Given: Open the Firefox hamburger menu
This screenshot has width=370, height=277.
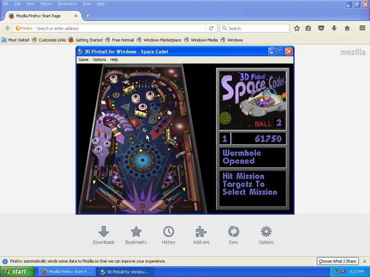Looking at the screenshot, I should tap(362, 28).
